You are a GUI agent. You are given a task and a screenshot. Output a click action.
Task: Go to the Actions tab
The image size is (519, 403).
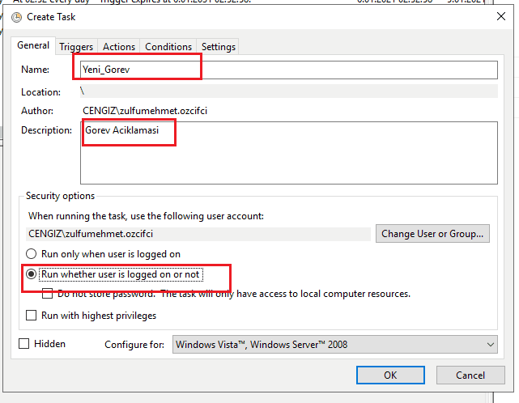click(119, 47)
